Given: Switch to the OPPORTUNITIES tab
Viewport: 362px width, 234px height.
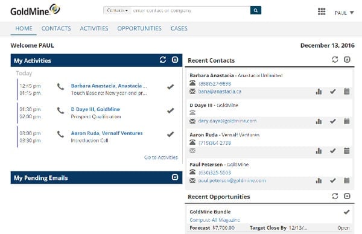Looking at the screenshot, I should click(x=139, y=28).
